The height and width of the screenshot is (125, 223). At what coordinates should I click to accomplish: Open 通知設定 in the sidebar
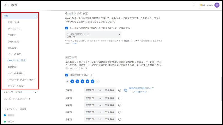pos(13,48)
